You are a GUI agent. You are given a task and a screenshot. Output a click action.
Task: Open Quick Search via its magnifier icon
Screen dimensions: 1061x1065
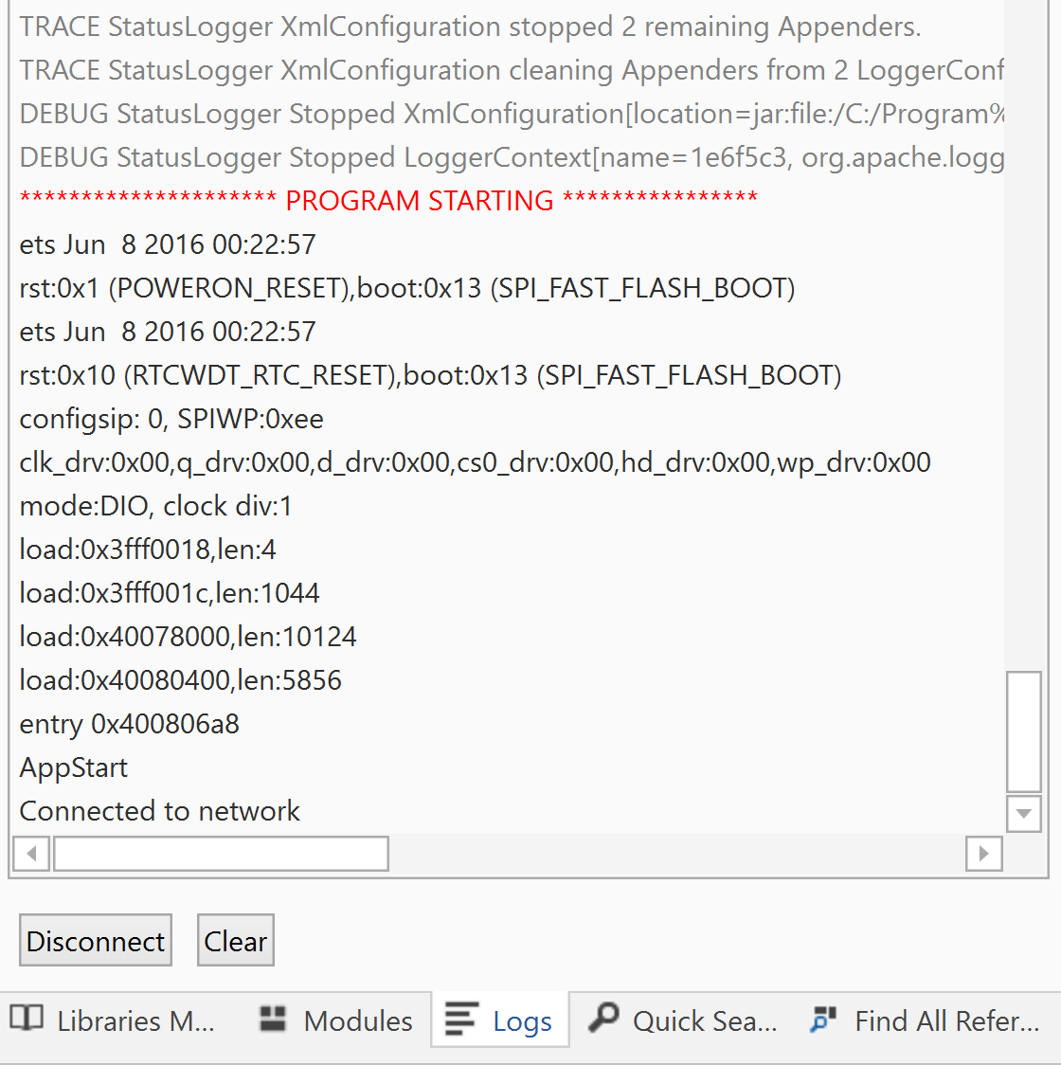(603, 1020)
